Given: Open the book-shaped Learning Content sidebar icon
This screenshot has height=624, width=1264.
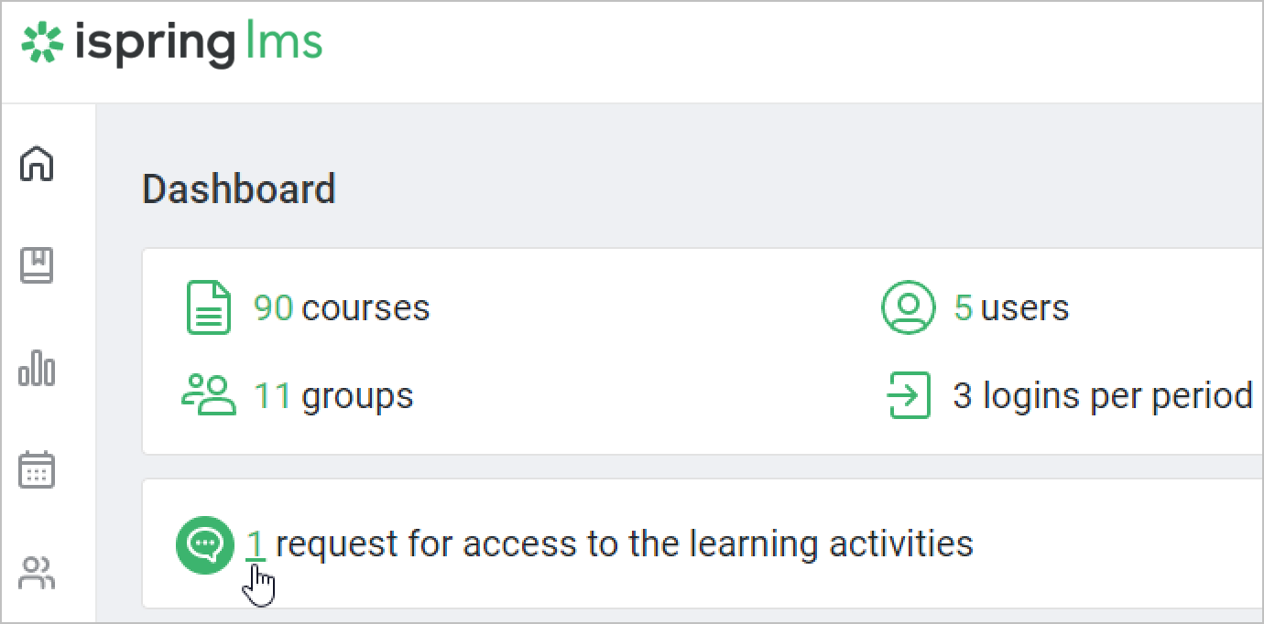Looking at the screenshot, I should pos(37,266).
